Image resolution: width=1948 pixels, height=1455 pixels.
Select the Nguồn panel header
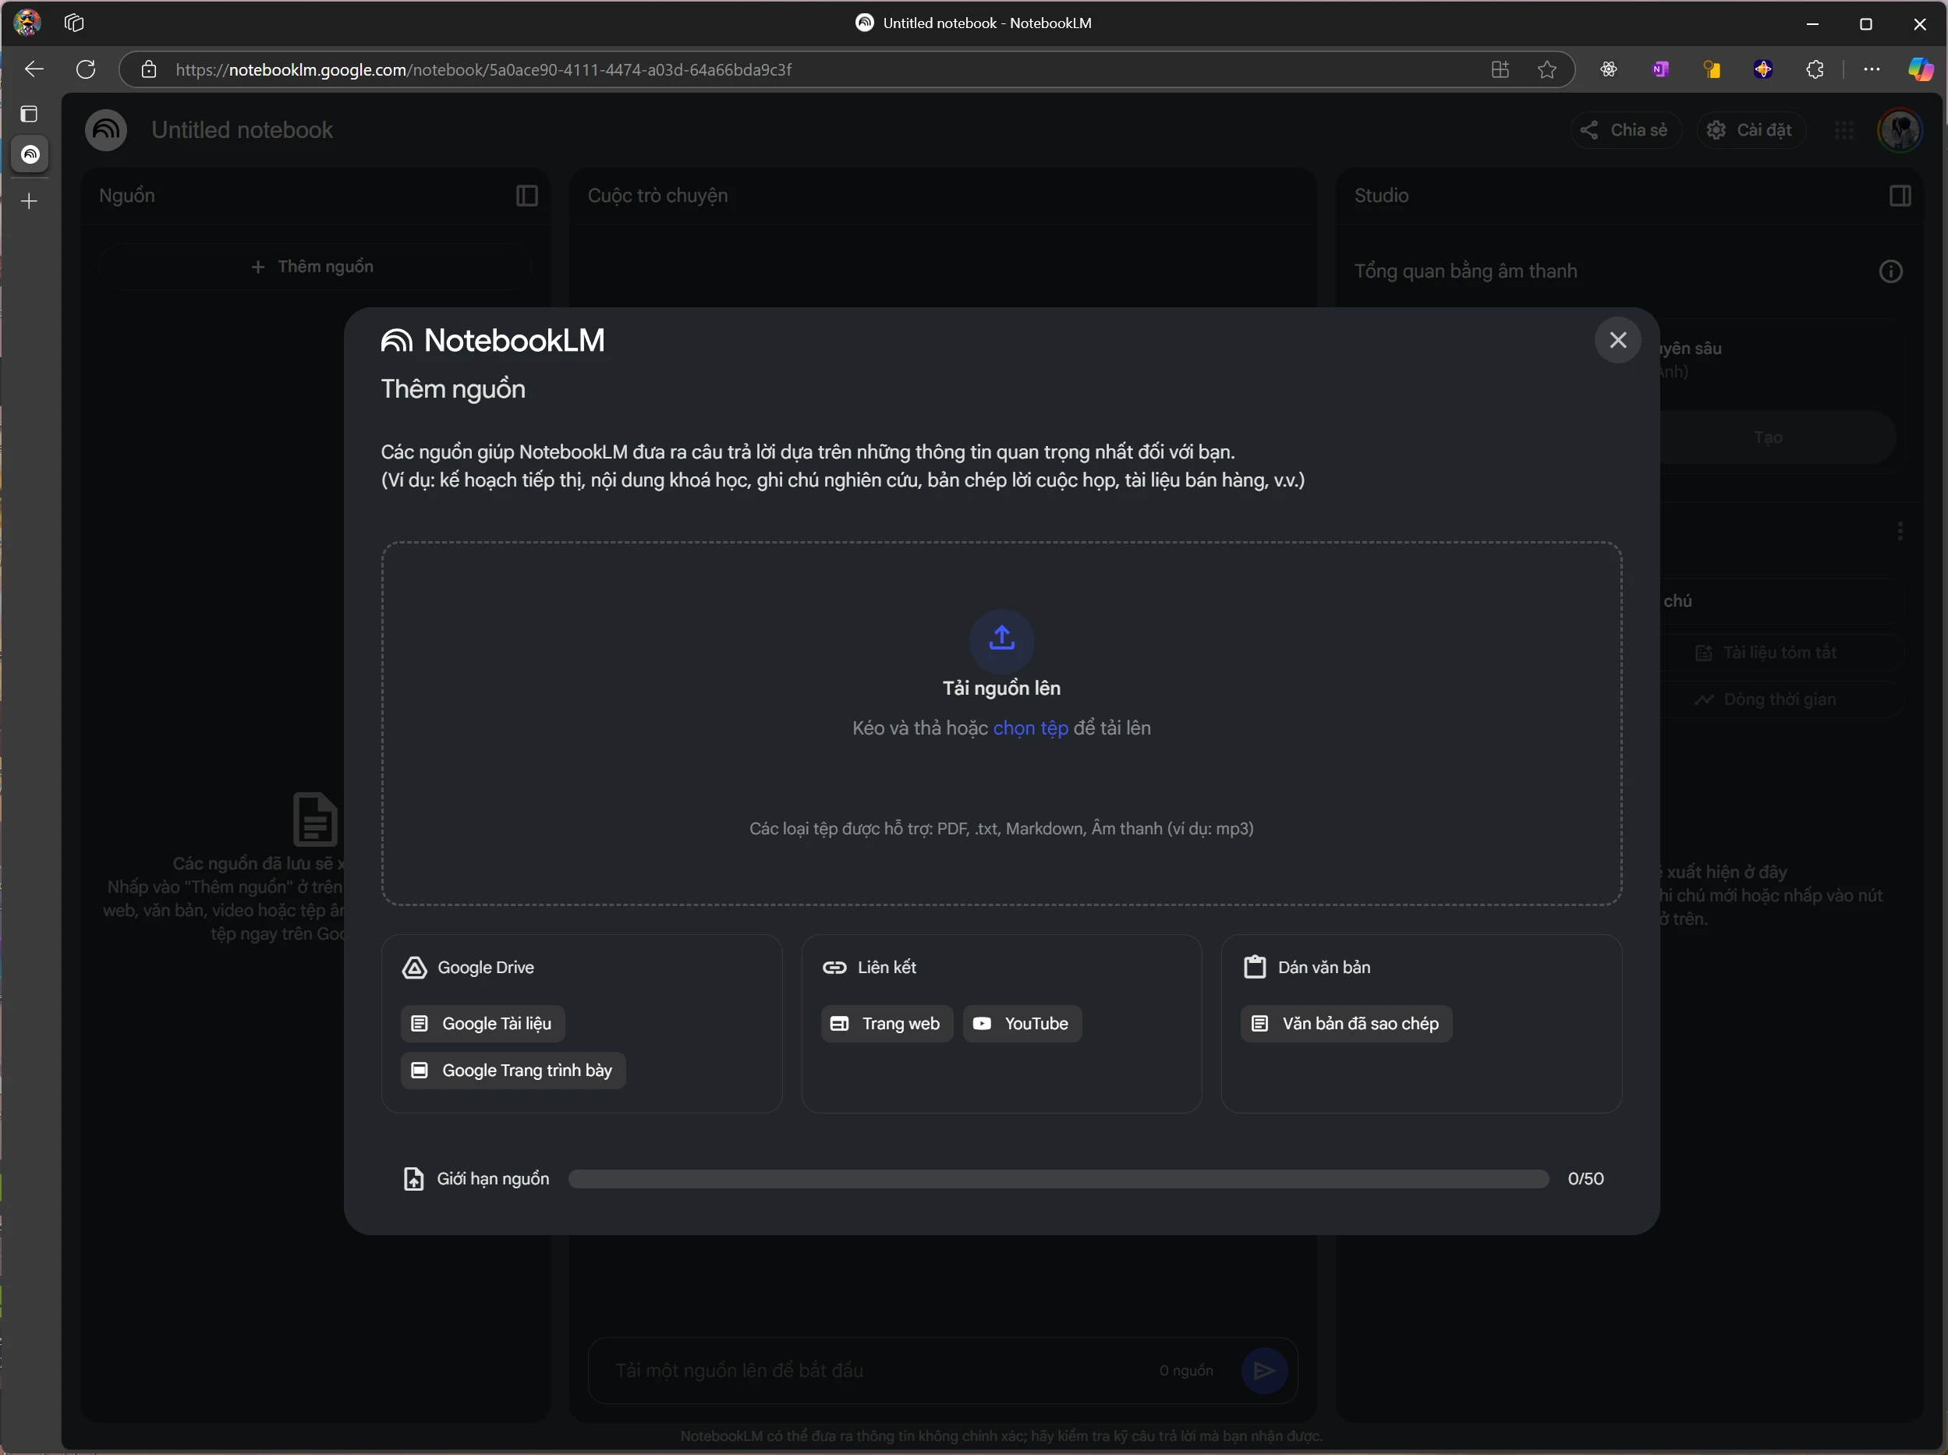click(x=127, y=196)
